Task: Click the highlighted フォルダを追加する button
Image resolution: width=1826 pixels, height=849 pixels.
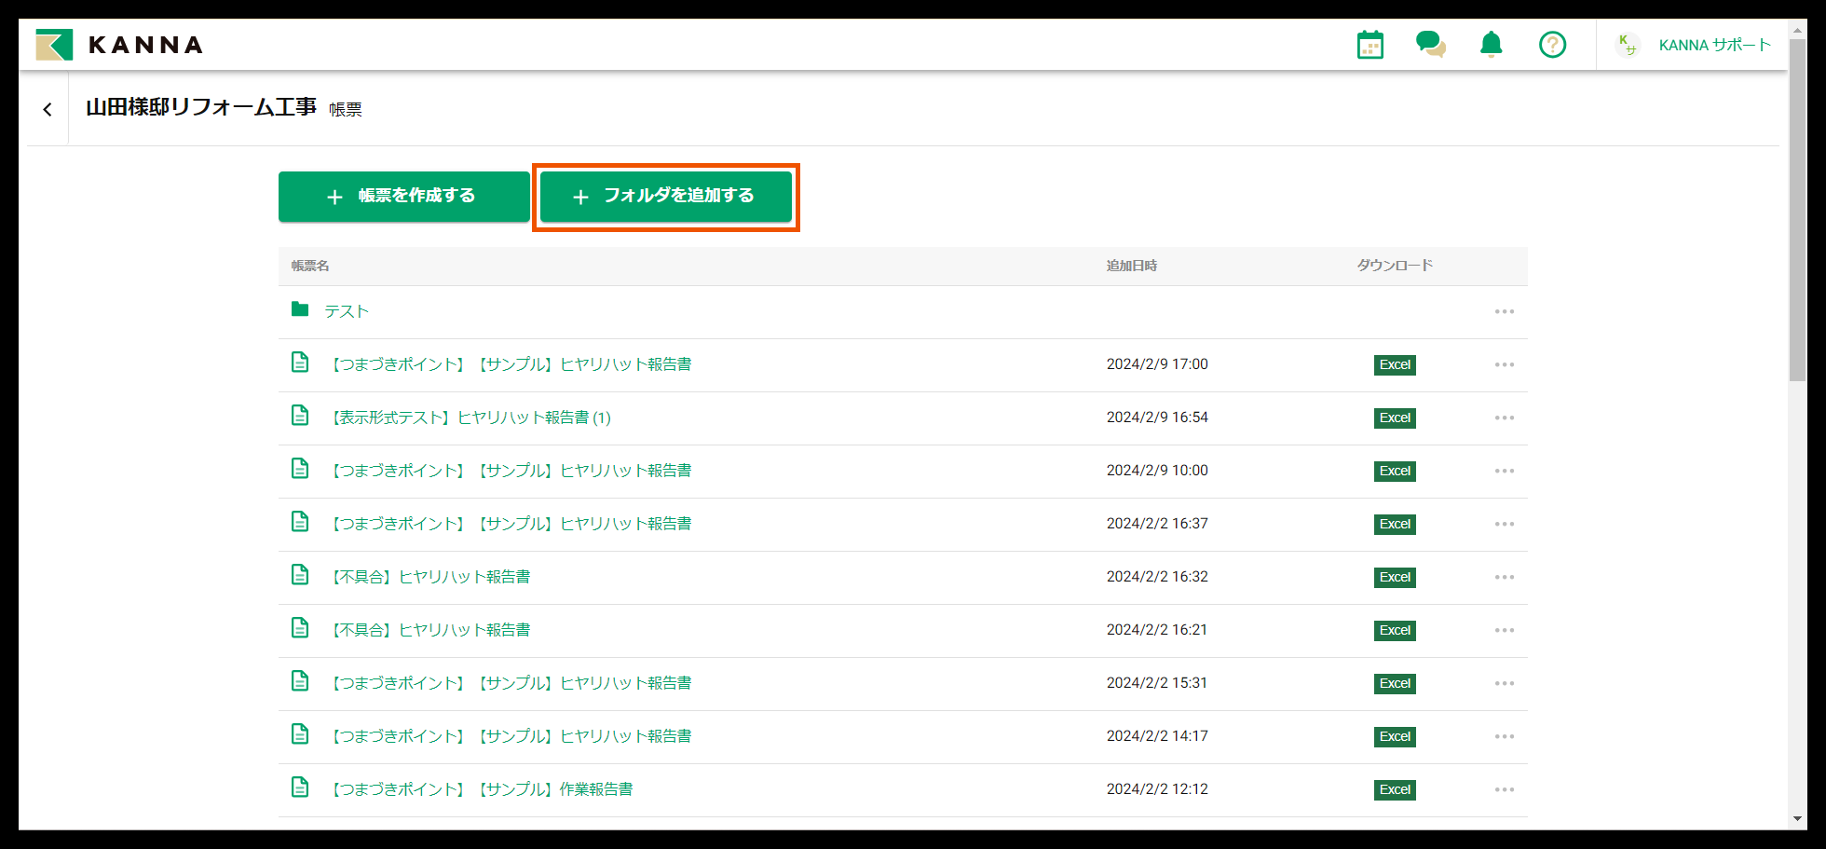Action: click(x=666, y=197)
